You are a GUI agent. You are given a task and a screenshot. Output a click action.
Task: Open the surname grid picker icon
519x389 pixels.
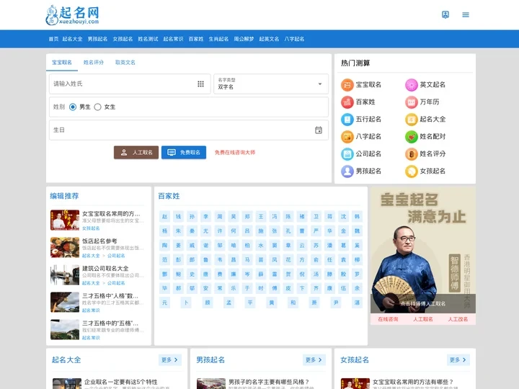[200, 84]
